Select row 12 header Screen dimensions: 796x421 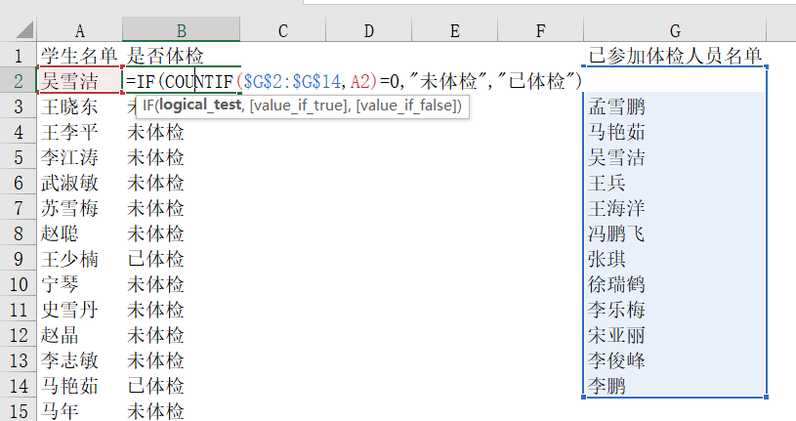tap(19, 335)
